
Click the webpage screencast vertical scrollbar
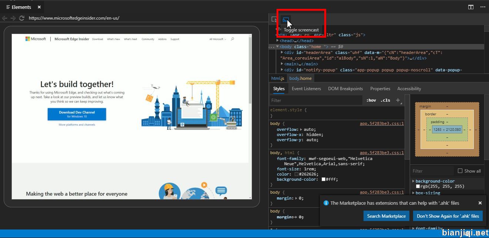point(250,70)
